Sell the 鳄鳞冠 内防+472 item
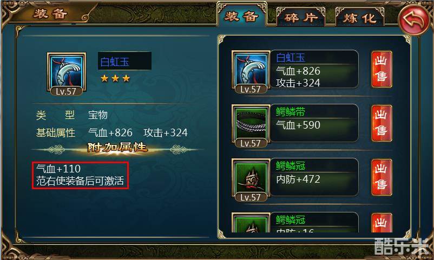Screen dimensions: 434x260 [x=382, y=177]
